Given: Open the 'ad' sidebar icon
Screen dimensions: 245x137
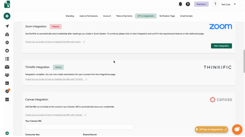Looking at the screenshot, I should 7,100.
